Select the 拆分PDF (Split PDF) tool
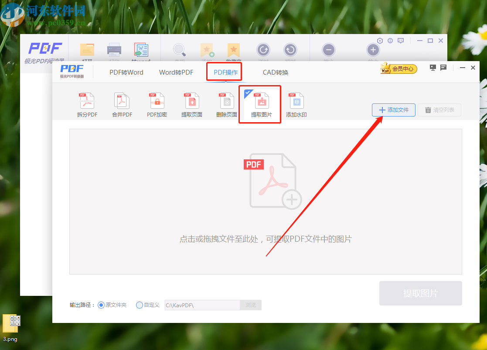487x350 pixels. click(87, 104)
